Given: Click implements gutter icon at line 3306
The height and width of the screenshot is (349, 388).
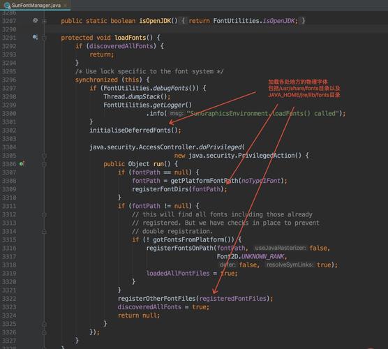Looking at the screenshot, I should pos(22,163).
